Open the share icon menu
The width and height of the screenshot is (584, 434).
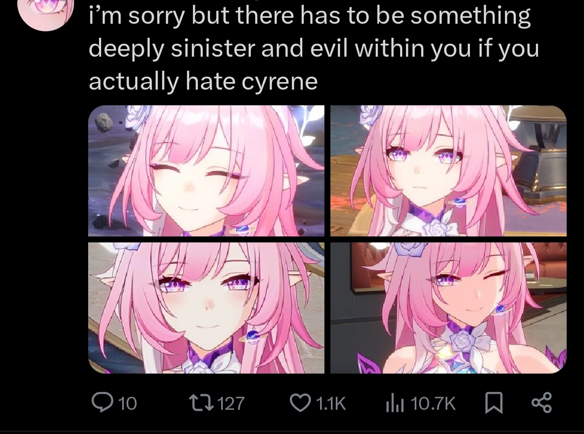coord(541,403)
